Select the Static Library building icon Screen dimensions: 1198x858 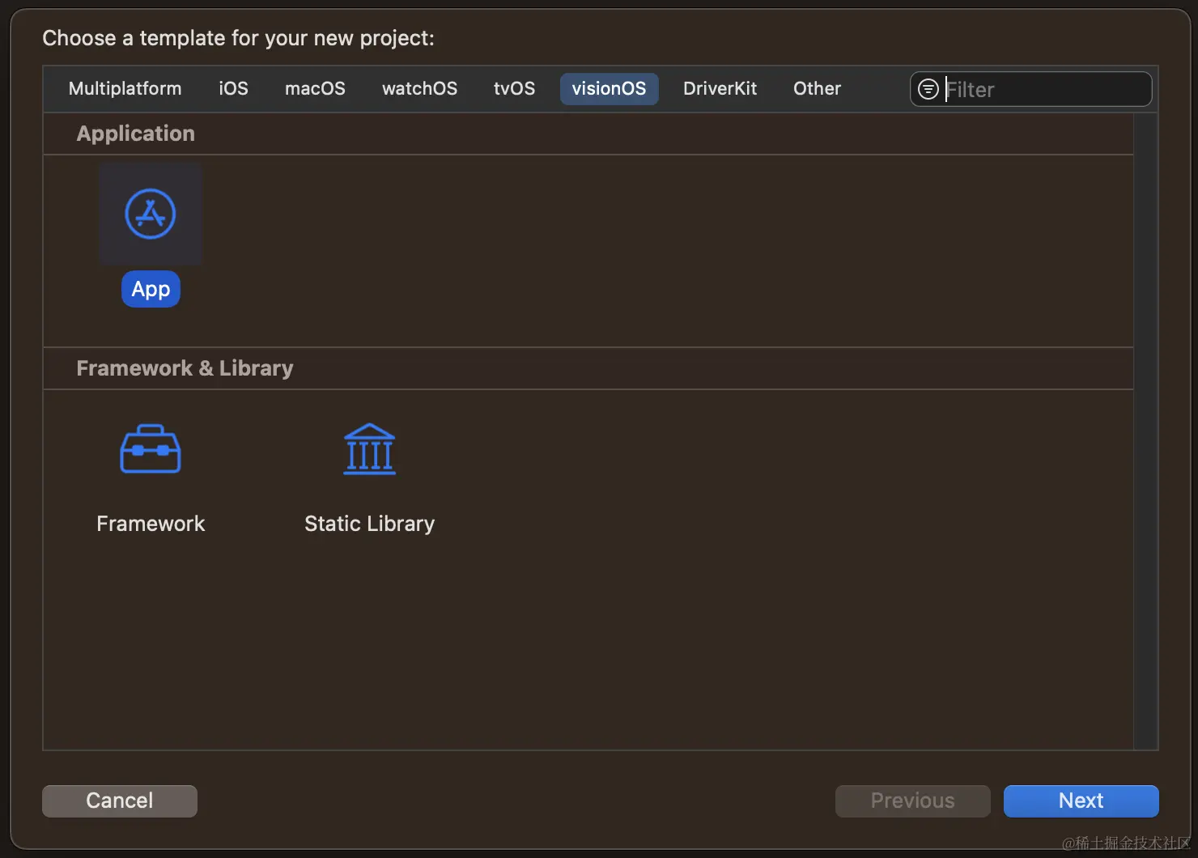[369, 448]
